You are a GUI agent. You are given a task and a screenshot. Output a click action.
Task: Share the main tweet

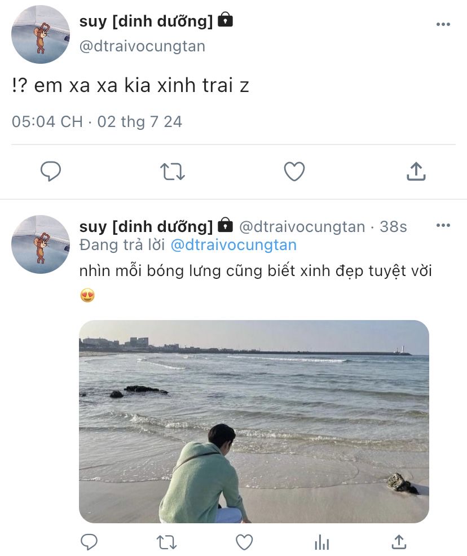[x=416, y=171]
